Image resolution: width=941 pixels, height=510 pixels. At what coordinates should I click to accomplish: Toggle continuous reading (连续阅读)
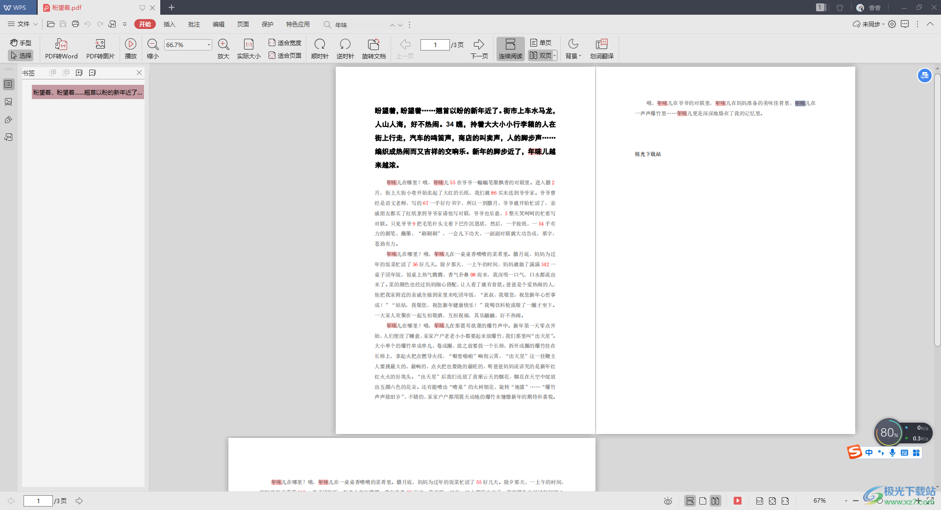click(x=511, y=49)
